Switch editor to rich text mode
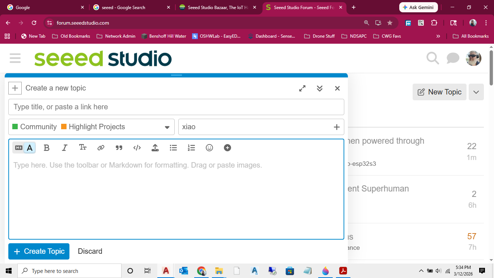 point(30,148)
